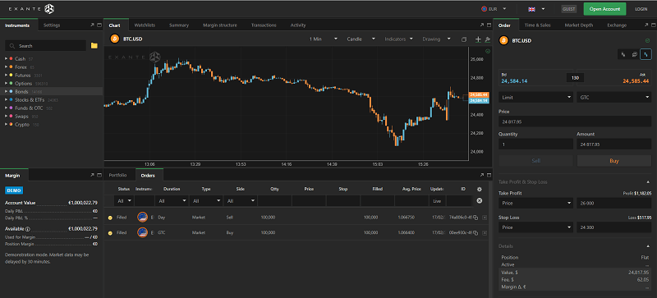Click the orange Buy button

[x=614, y=161]
